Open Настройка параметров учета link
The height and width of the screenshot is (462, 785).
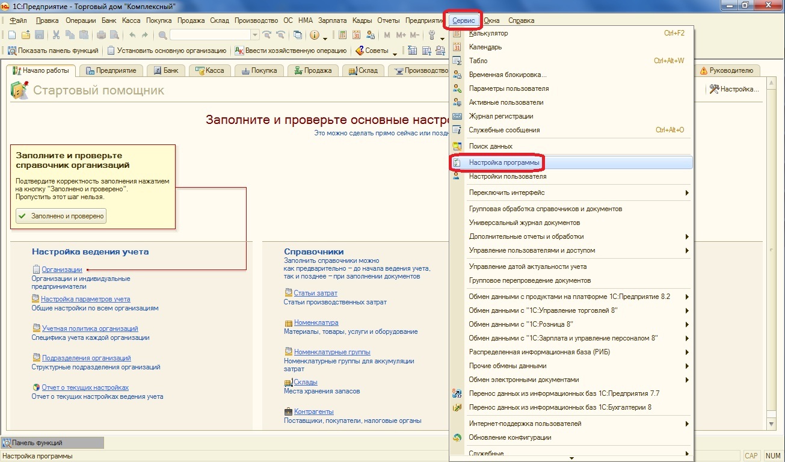(x=85, y=299)
